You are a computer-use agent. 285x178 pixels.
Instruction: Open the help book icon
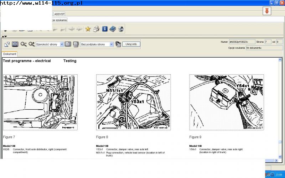click(113, 29)
